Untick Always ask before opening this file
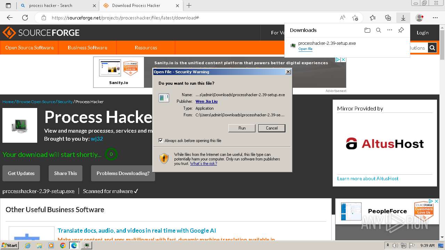445x250 pixels. click(161, 141)
